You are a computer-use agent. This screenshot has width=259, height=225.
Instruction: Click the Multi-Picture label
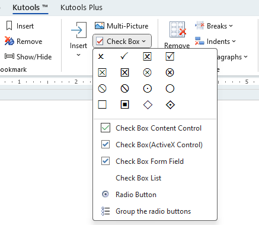(127, 26)
